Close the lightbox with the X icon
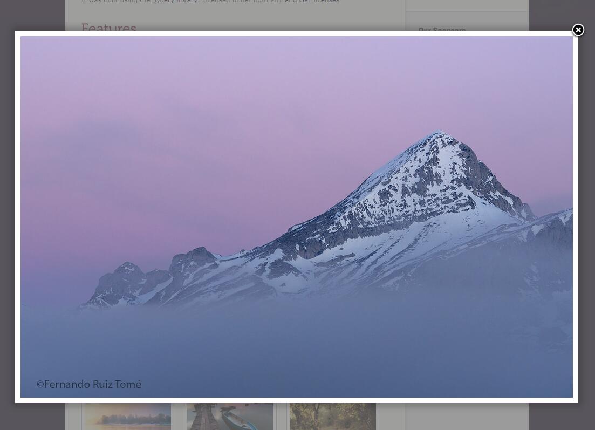The image size is (595, 430). (x=578, y=31)
